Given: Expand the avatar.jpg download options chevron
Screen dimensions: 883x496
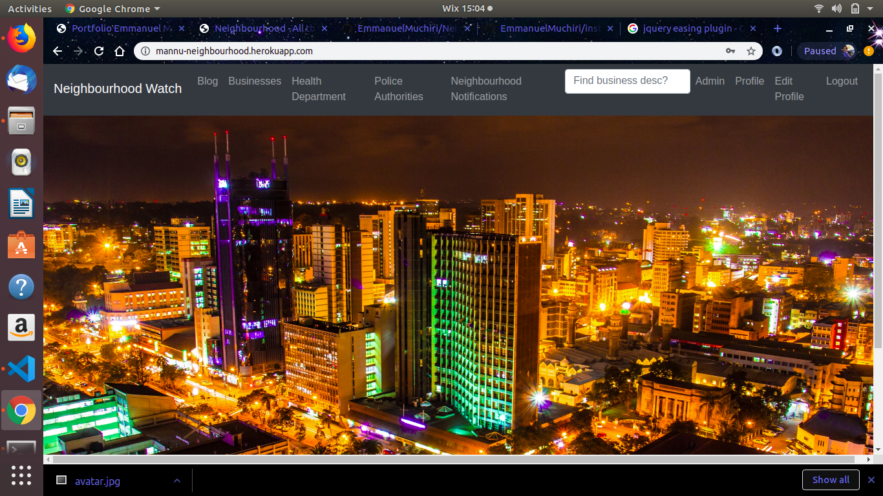Looking at the screenshot, I should coord(176,480).
